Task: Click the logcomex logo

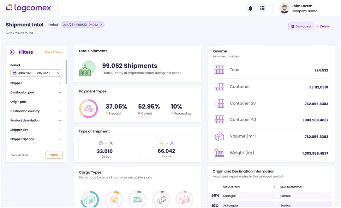Action: 28,8
